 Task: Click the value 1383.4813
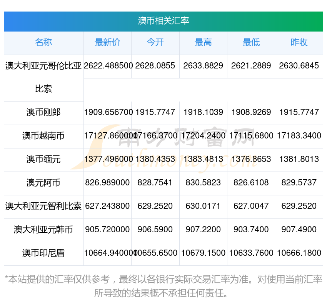(x=203, y=159)
